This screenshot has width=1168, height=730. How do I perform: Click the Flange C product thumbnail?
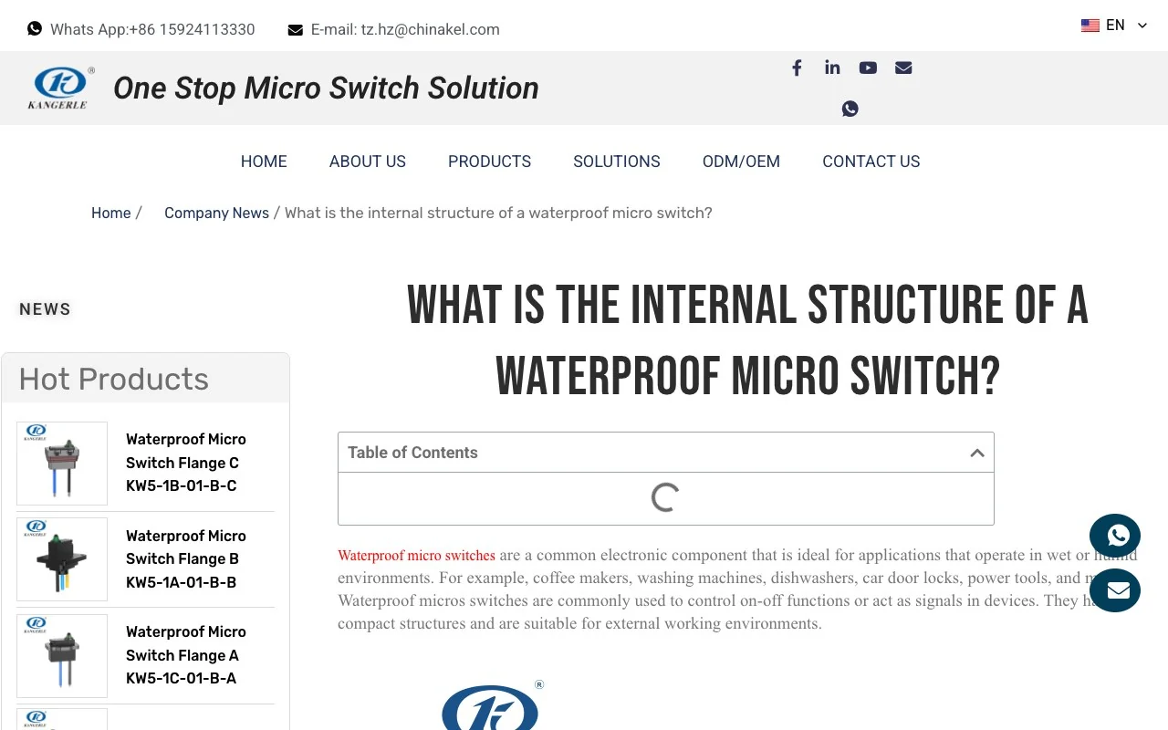(62, 464)
